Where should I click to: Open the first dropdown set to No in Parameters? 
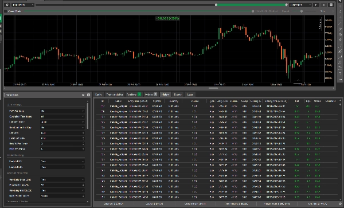click(x=62, y=111)
